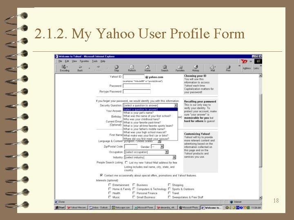This screenshot has height=220, width=294.
Task: Switch to Microsoft PowerPoint taskbar button
Action: (144, 207)
